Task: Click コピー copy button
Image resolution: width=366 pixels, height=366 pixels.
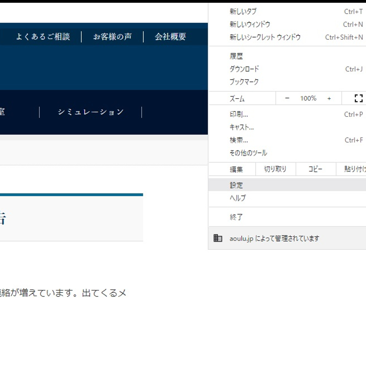Action: [316, 169]
